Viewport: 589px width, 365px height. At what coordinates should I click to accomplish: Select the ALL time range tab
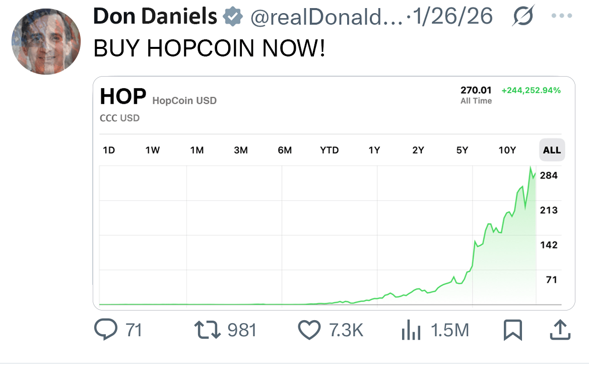coord(552,150)
